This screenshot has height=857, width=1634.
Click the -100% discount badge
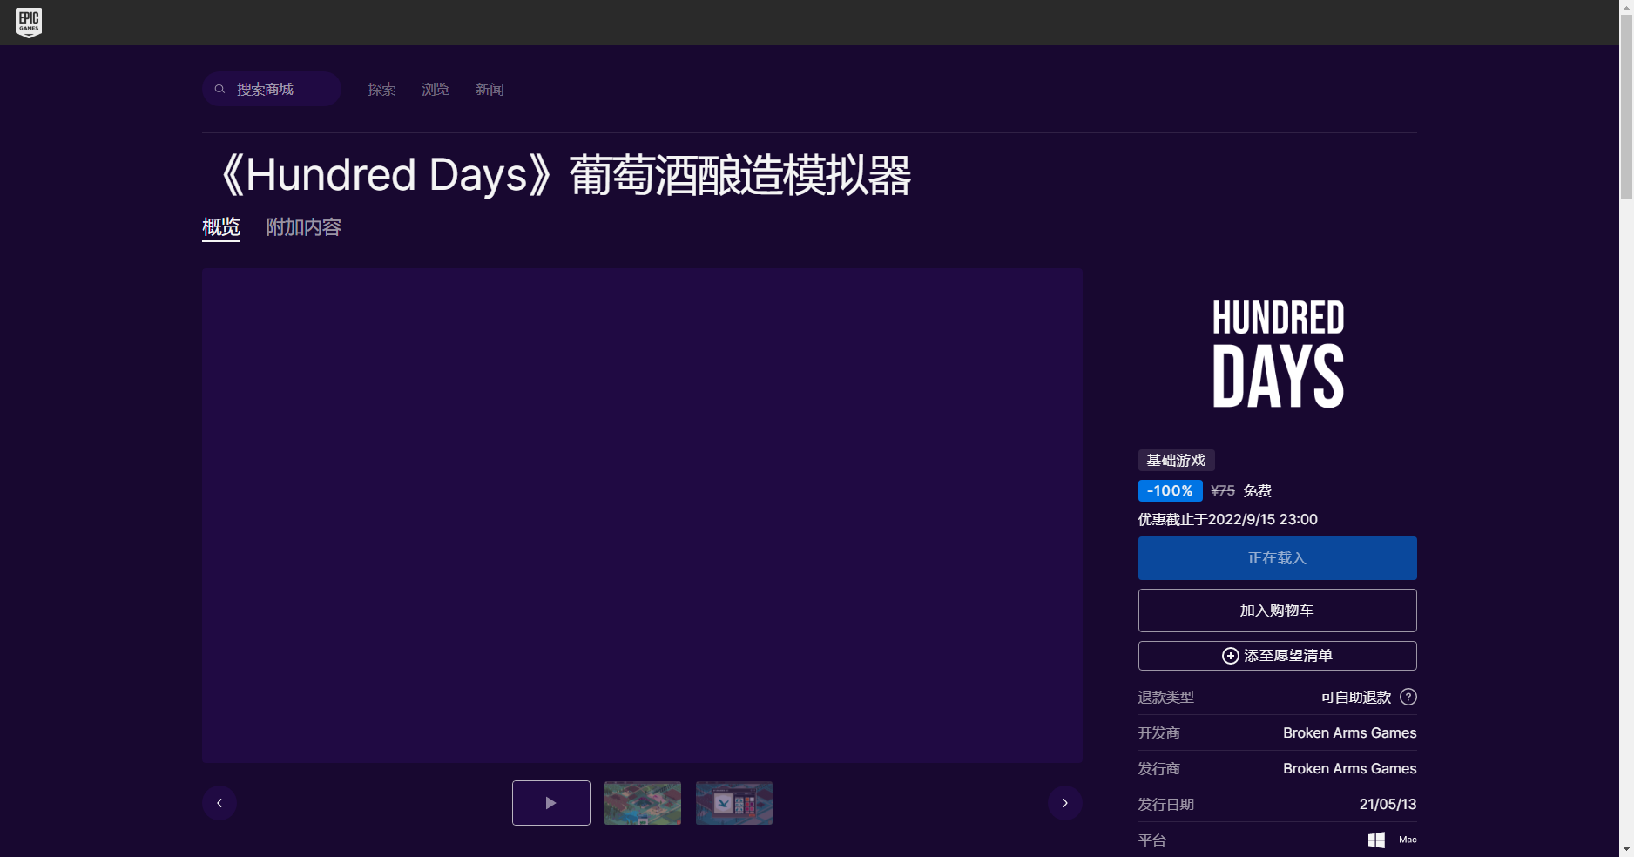(x=1171, y=491)
